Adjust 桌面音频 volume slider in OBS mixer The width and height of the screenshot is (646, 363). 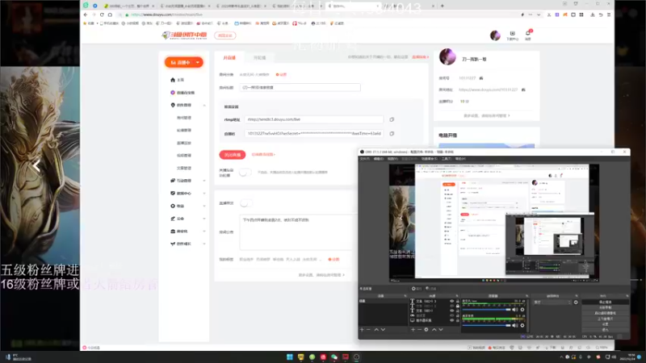click(486, 325)
